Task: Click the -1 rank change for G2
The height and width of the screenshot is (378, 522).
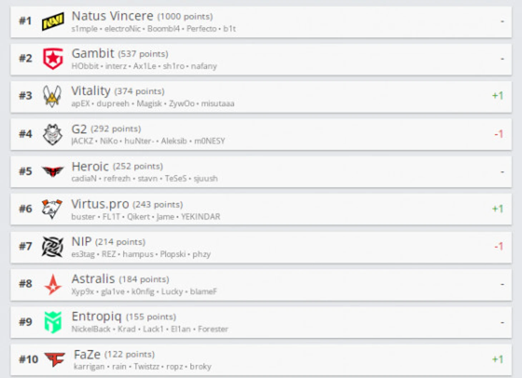Action: click(x=499, y=134)
